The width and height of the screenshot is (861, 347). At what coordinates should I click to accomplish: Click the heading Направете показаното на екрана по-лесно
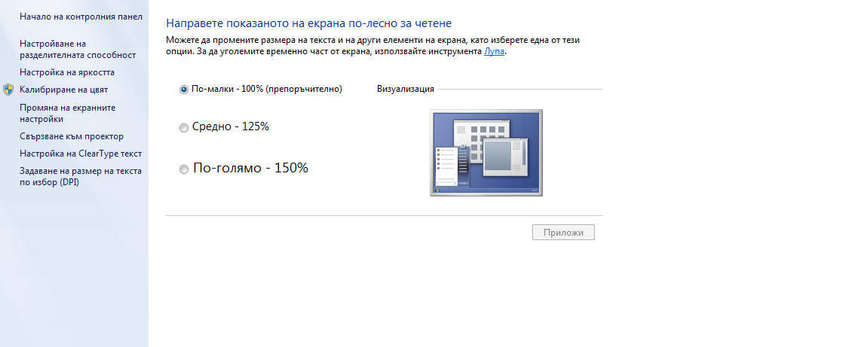(x=308, y=24)
